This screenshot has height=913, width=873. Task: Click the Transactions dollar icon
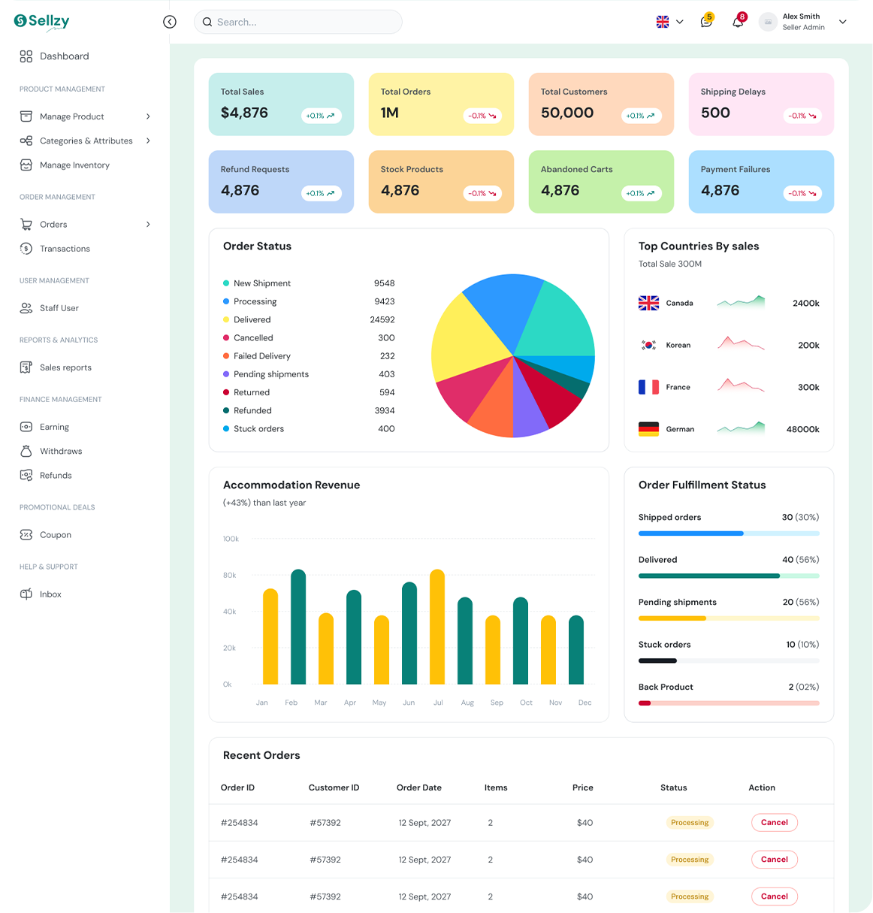(26, 249)
